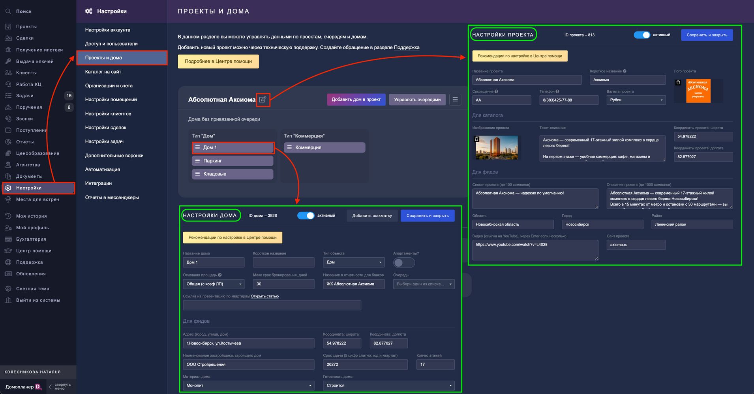Select Каталог на сайт settings item
The height and width of the screenshot is (394, 754).
tap(103, 72)
